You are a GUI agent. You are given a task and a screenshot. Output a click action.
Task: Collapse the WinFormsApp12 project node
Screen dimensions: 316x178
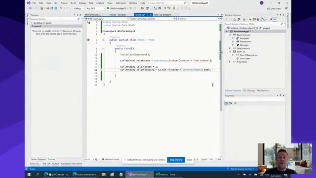click(227, 32)
